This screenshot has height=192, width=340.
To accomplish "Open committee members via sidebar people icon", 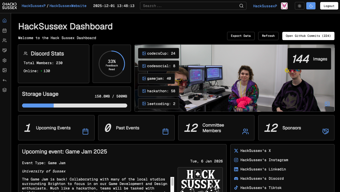I will 4,40.
